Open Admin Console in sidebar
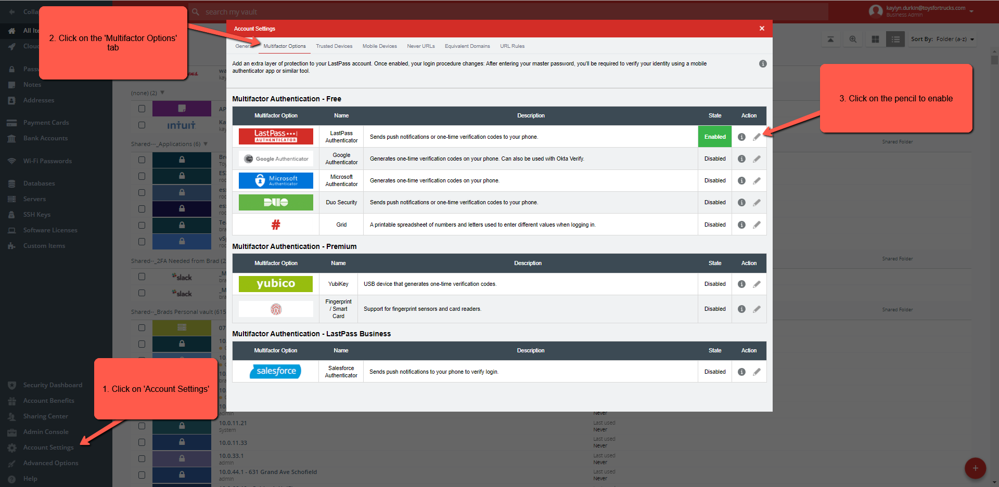 click(46, 432)
